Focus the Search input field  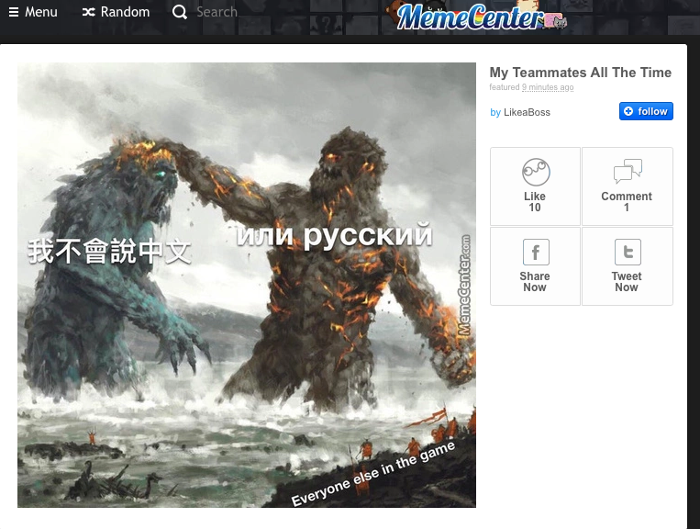point(217,12)
